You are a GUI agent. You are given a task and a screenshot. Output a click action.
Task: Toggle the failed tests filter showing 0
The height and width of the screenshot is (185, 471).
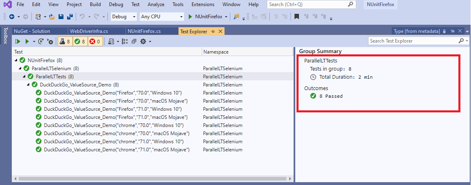coord(95,41)
